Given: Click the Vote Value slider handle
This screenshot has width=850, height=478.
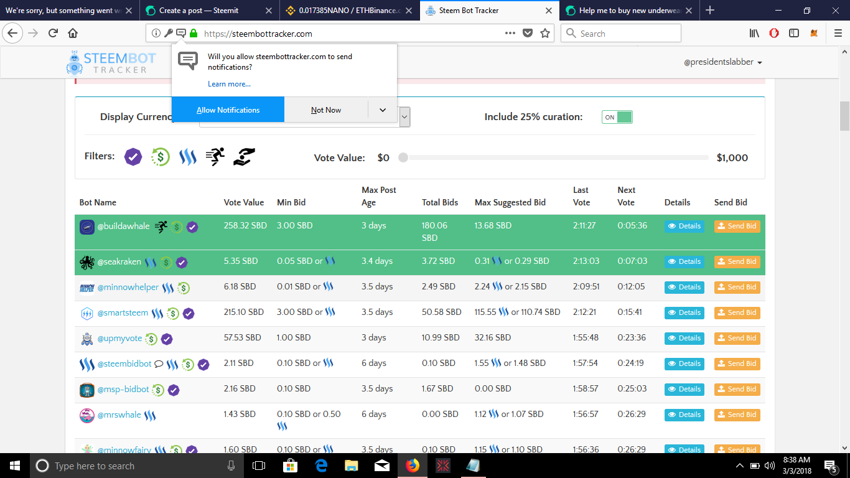Looking at the screenshot, I should tap(403, 157).
